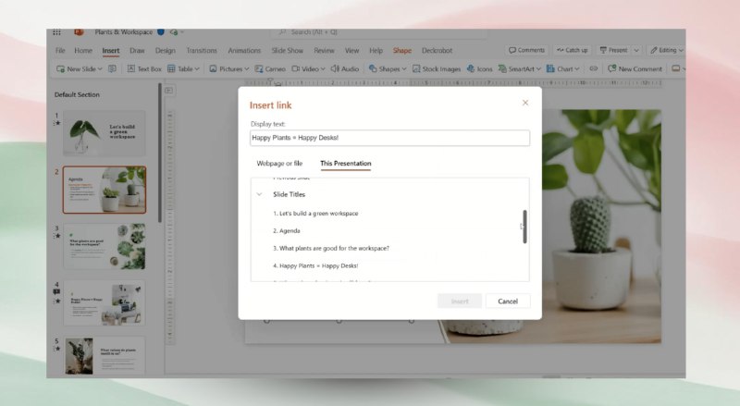The image size is (740, 406).
Task: Click the sensitivity shield icon beside file name
Action: (x=161, y=32)
